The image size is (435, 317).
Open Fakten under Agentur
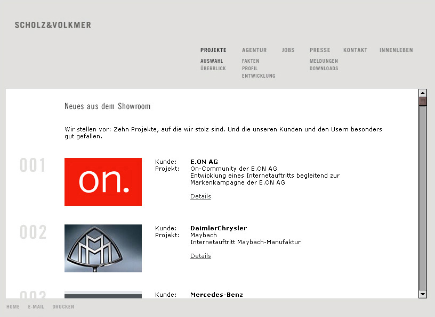pyautogui.click(x=251, y=61)
